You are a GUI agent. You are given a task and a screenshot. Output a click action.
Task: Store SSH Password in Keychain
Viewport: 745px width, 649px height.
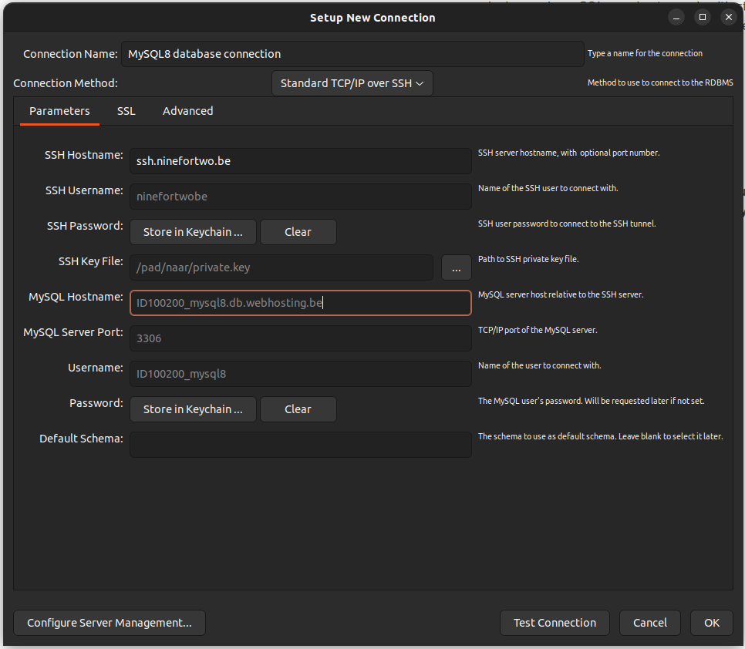[x=193, y=232]
